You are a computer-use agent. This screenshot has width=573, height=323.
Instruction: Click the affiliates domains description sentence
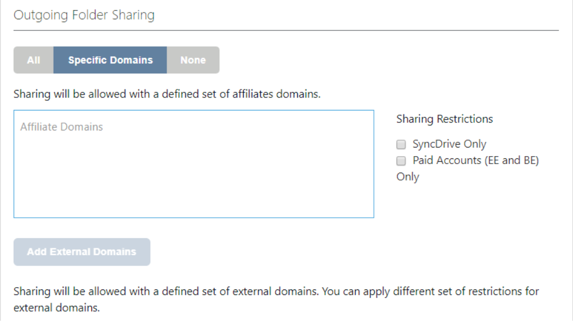167,94
